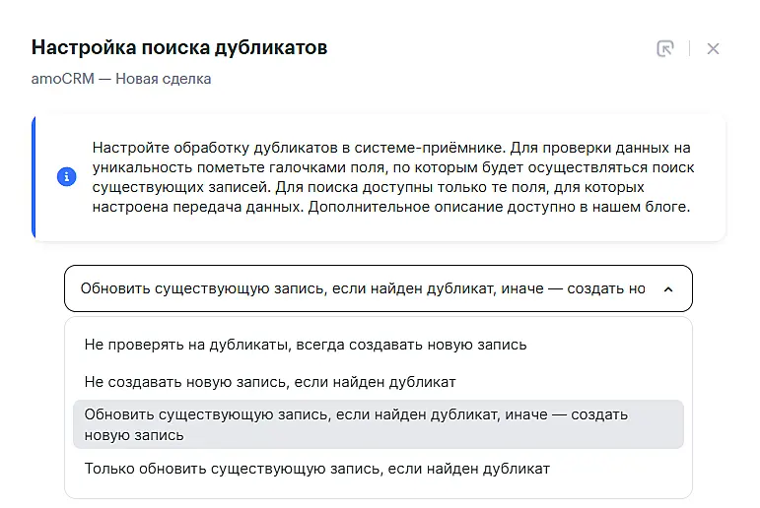Select "Не проверять на дубликаты" option

[x=305, y=345]
